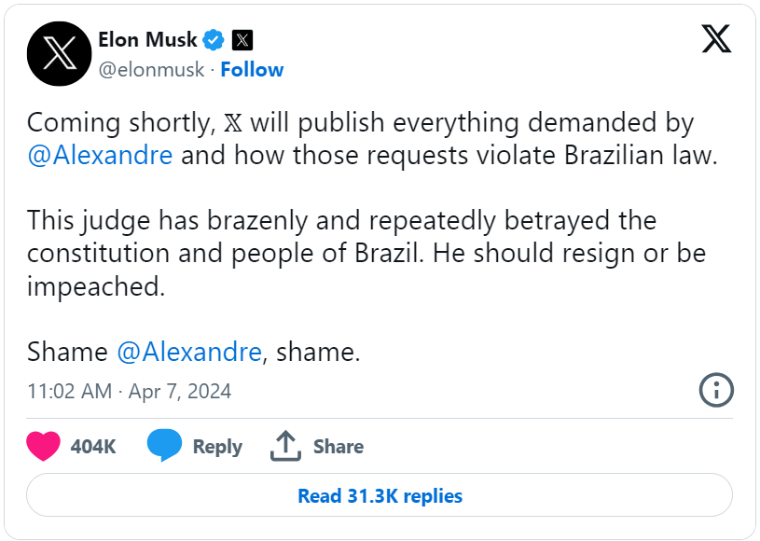The image size is (760, 541).
Task: Click the X logo profile avatar
Action: (x=59, y=54)
